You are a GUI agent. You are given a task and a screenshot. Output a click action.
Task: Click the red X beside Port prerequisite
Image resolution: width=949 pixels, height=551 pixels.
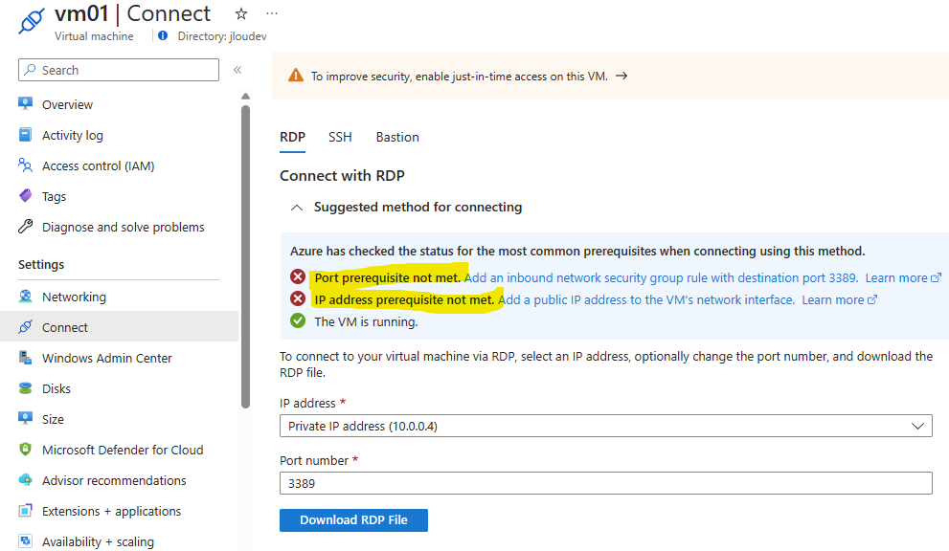click(x=298, y=277)
